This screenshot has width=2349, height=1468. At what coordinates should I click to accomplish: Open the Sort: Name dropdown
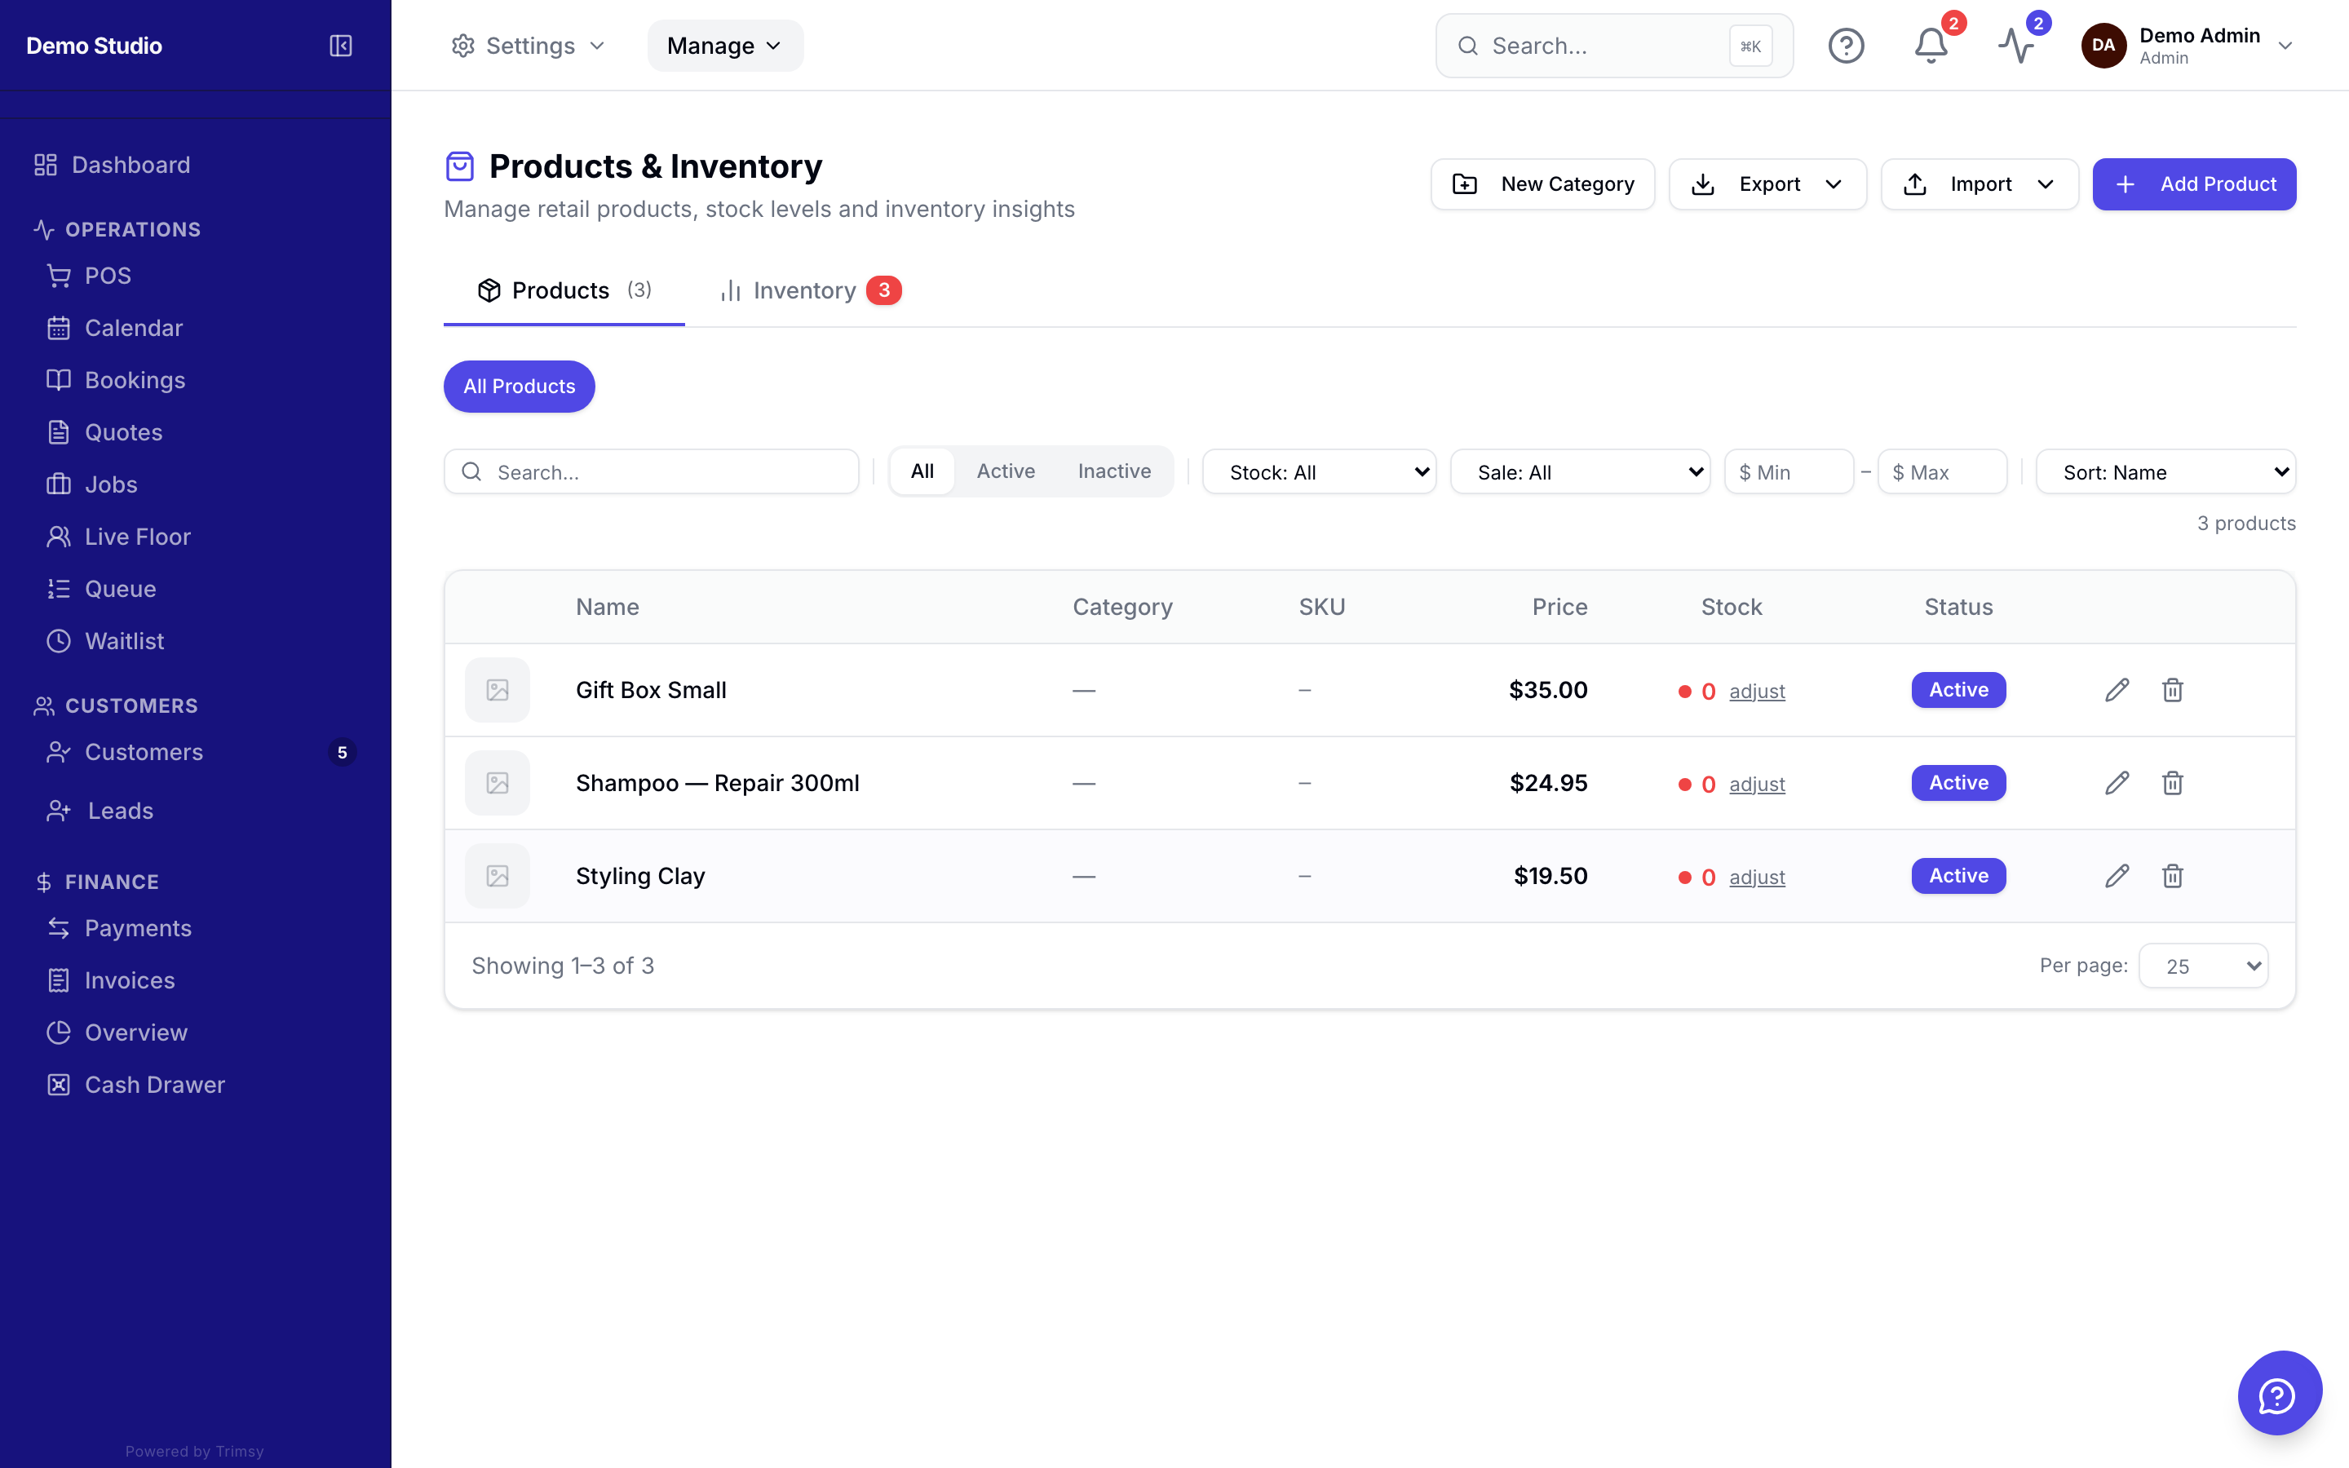[2165, 472]
